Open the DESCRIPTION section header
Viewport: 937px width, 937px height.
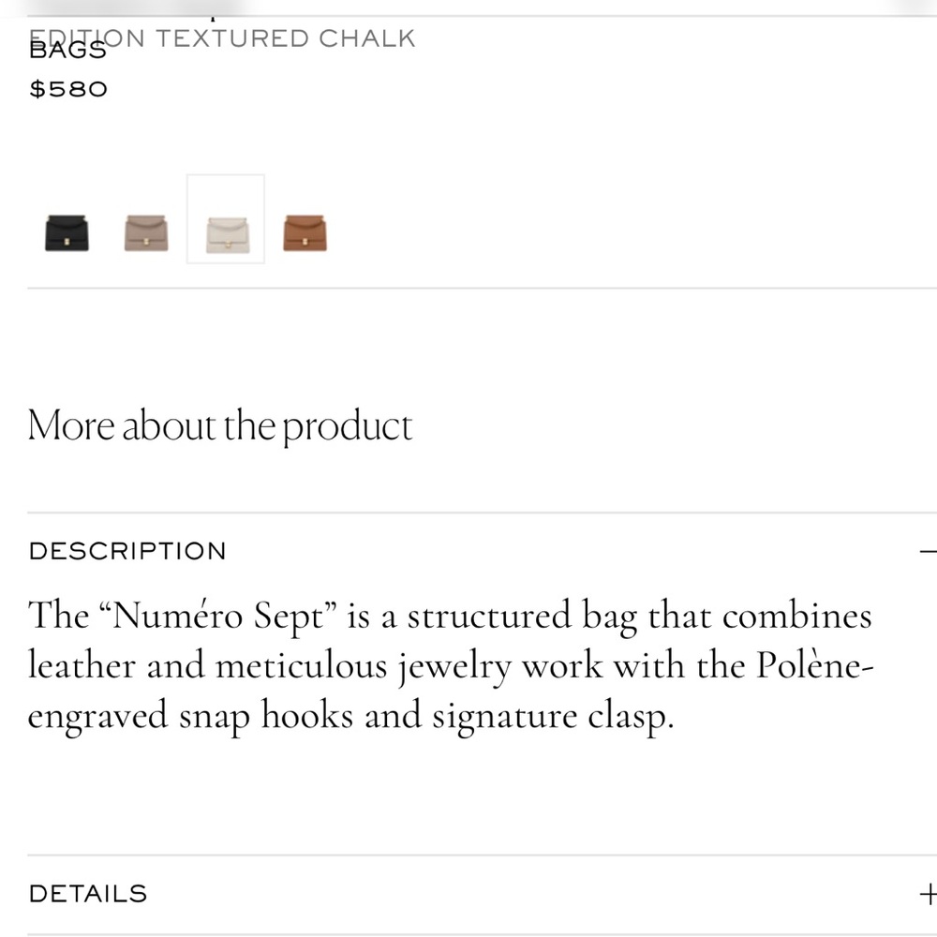pos(127,551)
